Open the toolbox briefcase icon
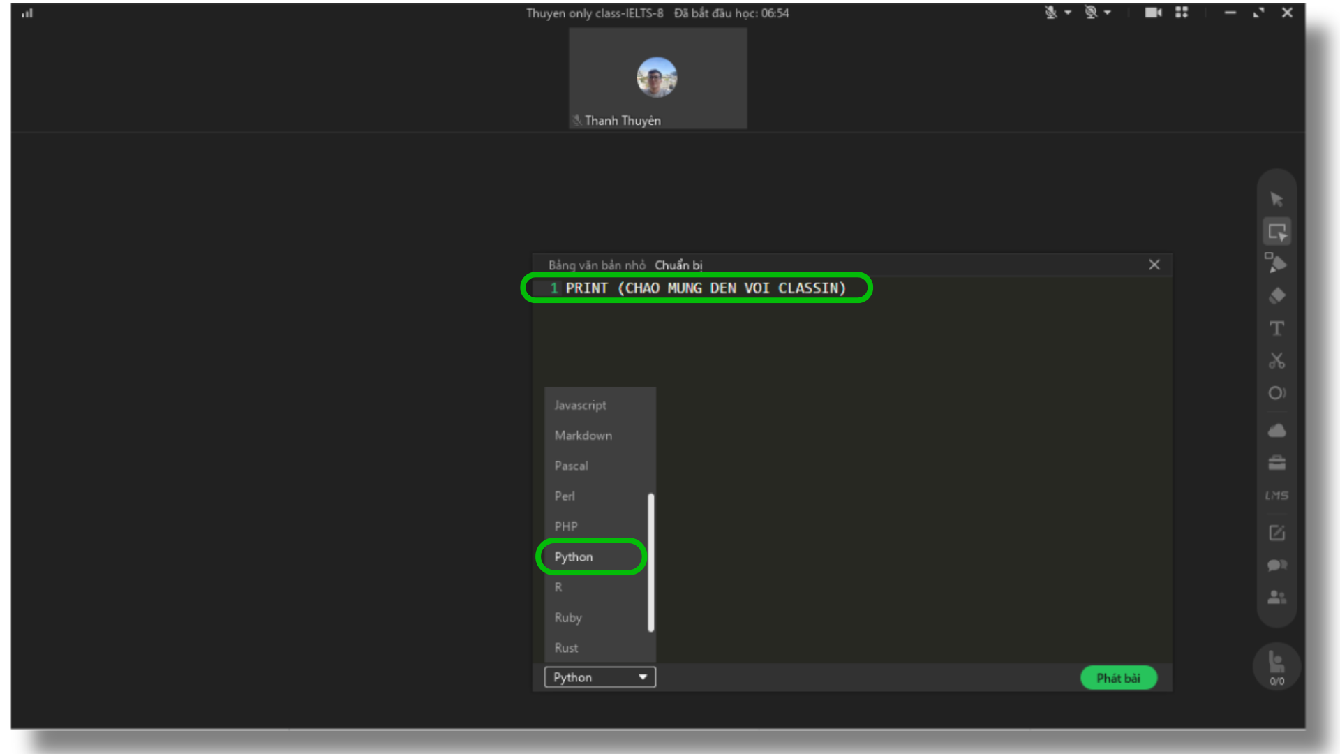Image resolution: width=1340 pixels, height=754 pixels. (1276, 463)
